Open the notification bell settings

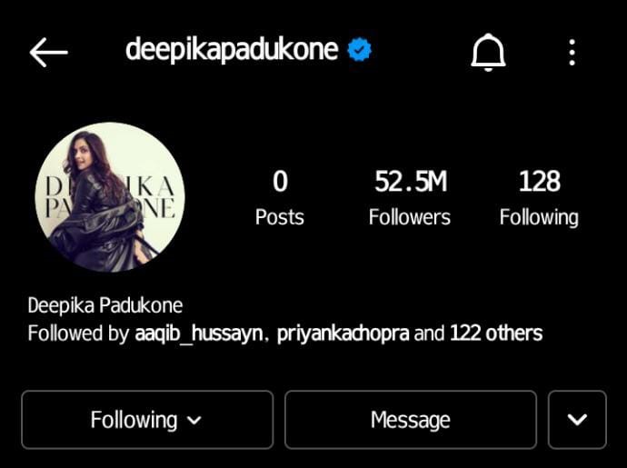click(x=488, y=53)
